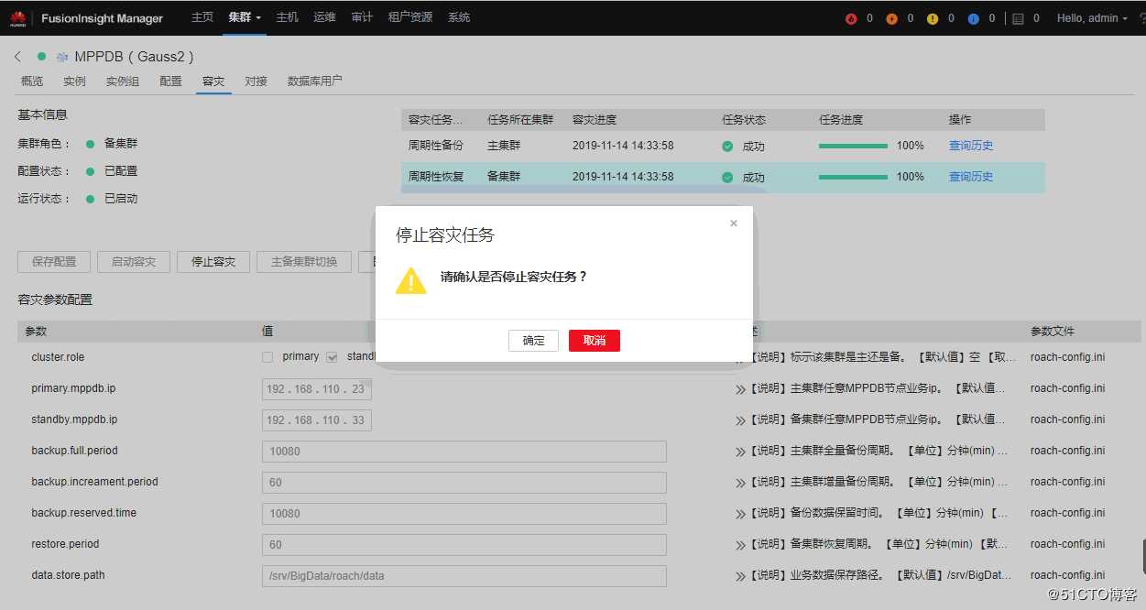Expand the description for backup.full.period row
This screenshot has width=1146, height=610.
[x=740, y=451]
